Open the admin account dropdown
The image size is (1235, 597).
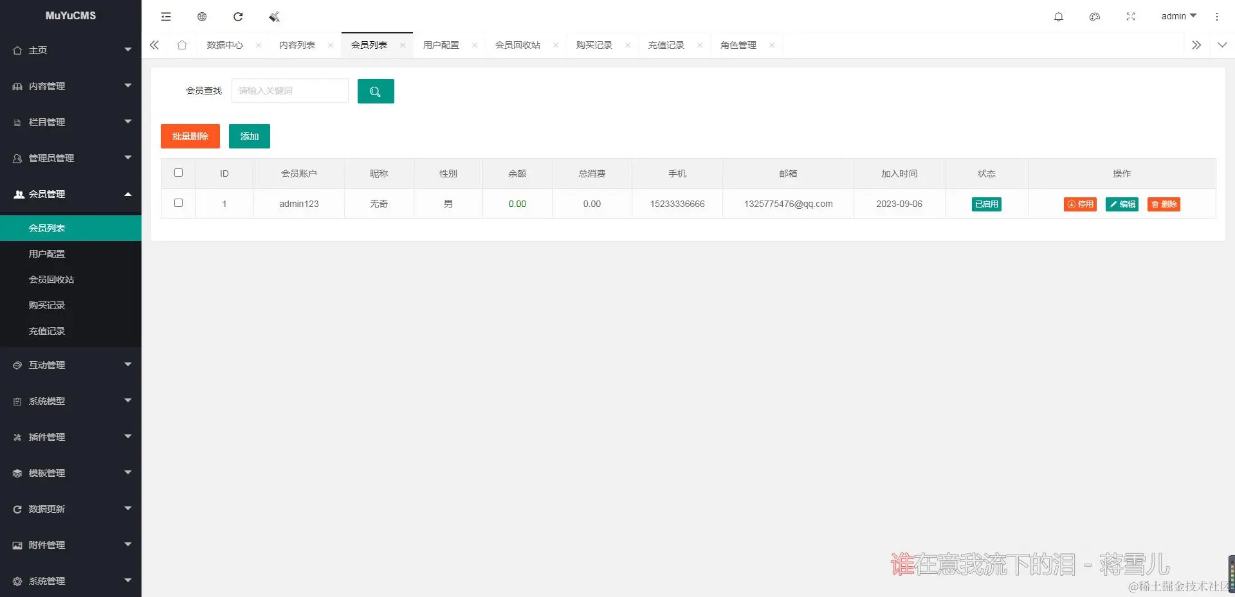coord(1178,16)
